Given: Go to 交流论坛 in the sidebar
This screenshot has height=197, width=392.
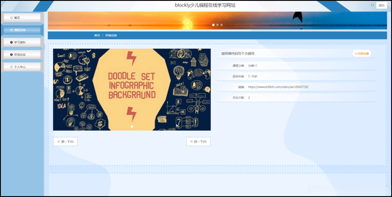Looking at the screenshot, I should pos(22,55).
